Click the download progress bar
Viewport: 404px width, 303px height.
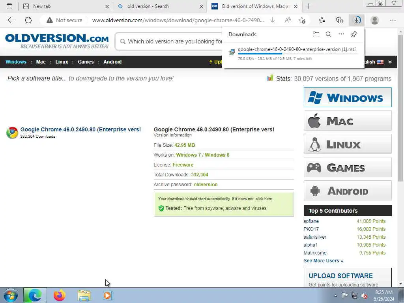297,54
